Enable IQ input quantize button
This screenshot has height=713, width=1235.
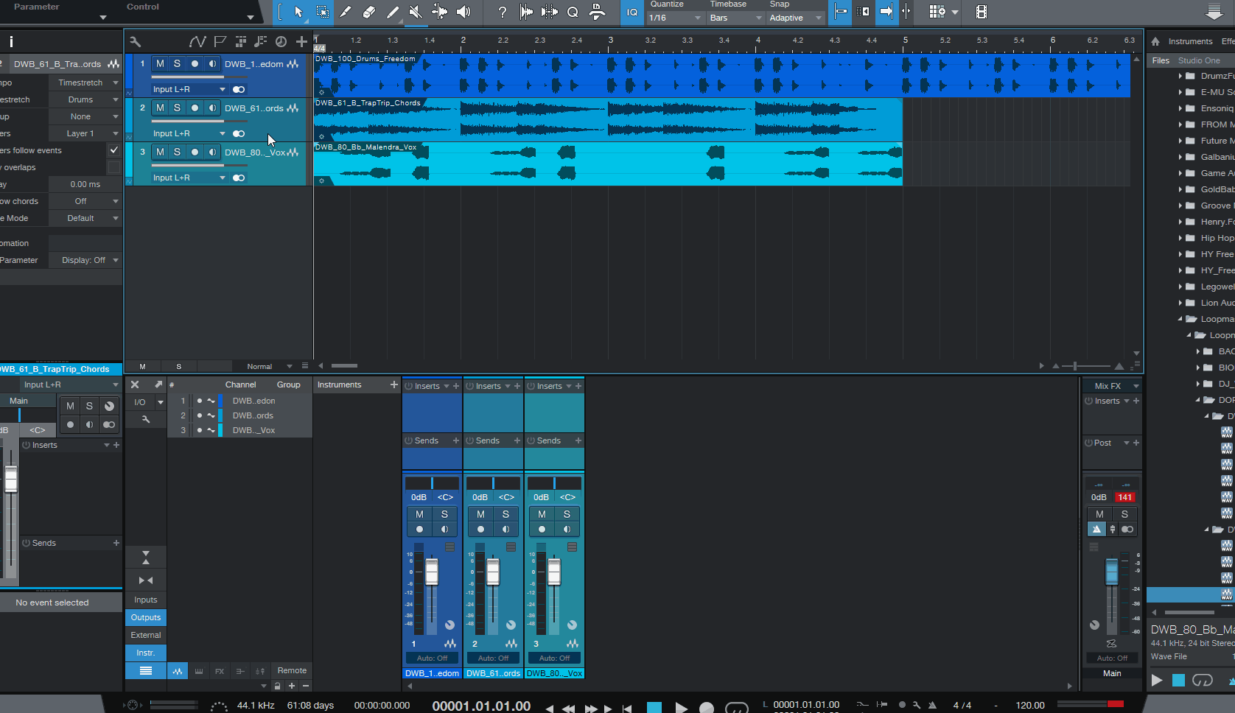(x=632, y=12)
